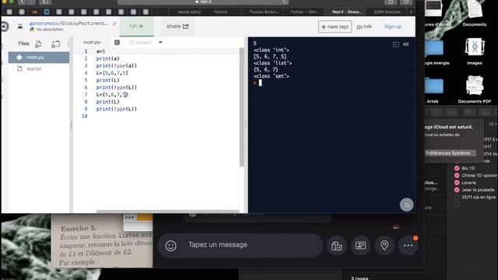Click the anonymous user avatar icon
The image size is (498, 280).
pos(20,26)
